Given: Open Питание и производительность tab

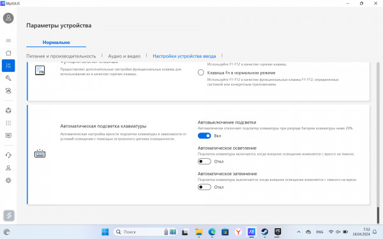Looking at the screenshot, I should click(x=61, y=56).
